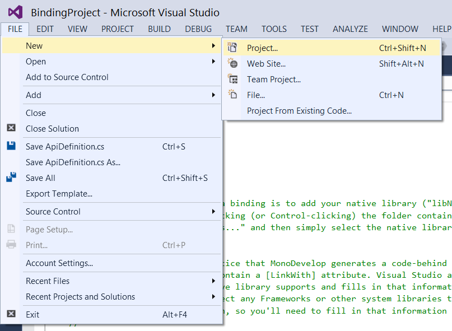Open the ANALYZE menu

tap(350, 29)
